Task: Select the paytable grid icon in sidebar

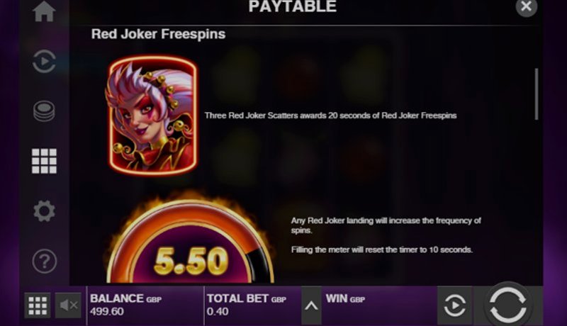Action: pos(44,161)
